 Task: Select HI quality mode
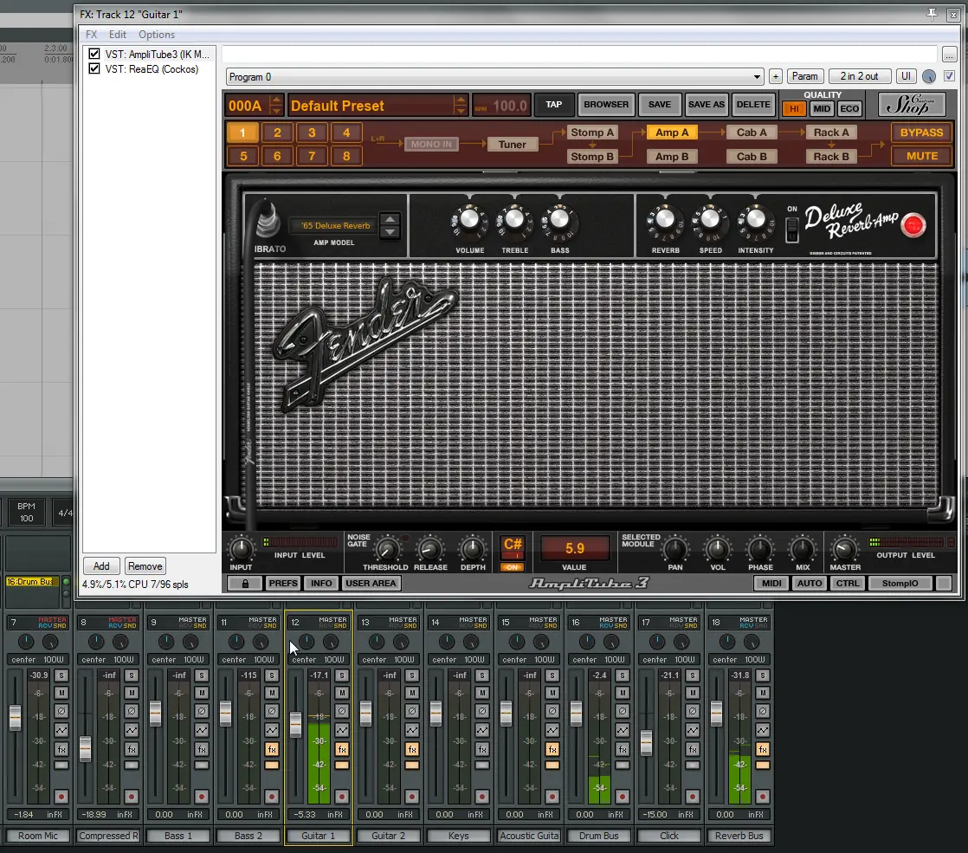pyautogui.click(x=794, y=109)
